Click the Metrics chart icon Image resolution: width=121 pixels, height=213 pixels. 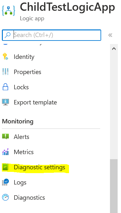[5, 152]
